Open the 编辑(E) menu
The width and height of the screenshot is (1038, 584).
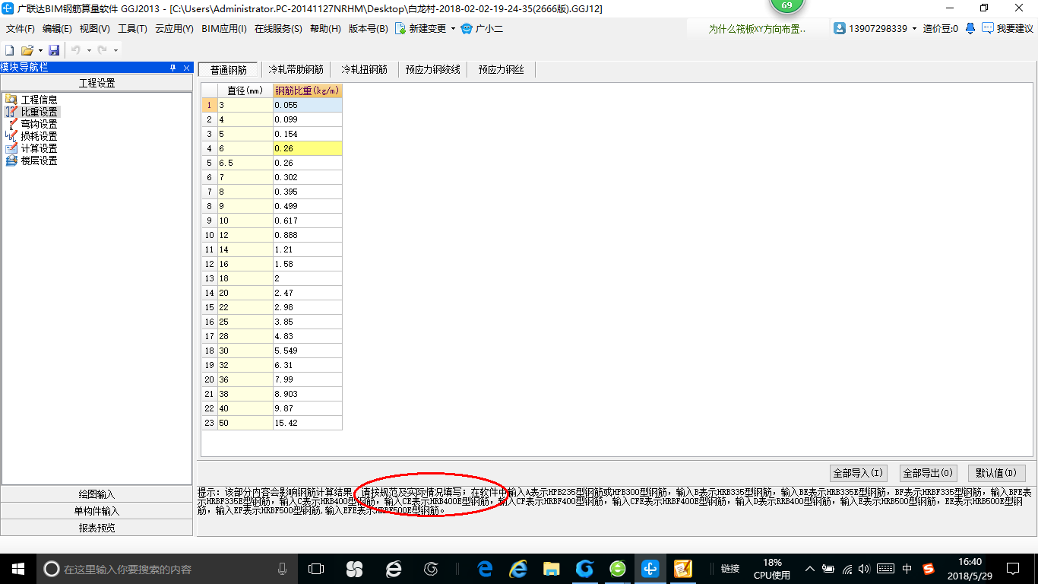coord(57,28)
